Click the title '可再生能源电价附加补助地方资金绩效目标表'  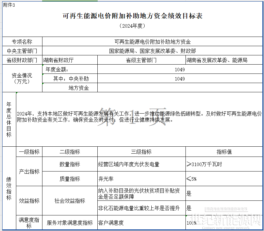click(132, 16)
